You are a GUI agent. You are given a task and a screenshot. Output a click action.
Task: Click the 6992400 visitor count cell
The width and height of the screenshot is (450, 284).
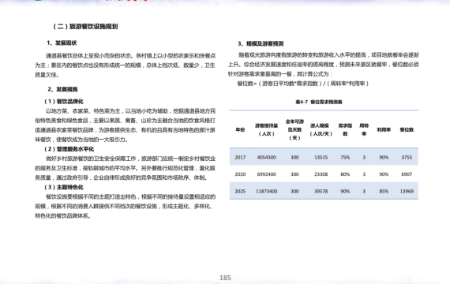[266, 174]
